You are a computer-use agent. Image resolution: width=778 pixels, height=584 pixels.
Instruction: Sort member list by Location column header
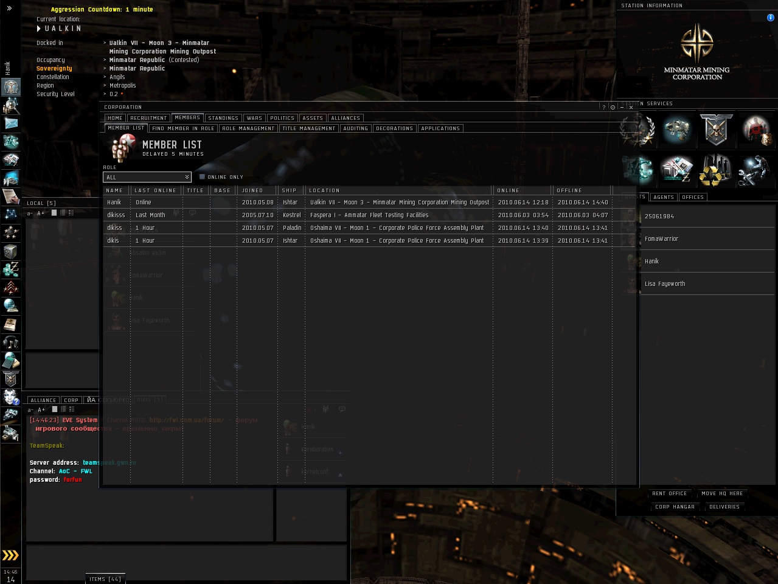[x=398, y=190]
